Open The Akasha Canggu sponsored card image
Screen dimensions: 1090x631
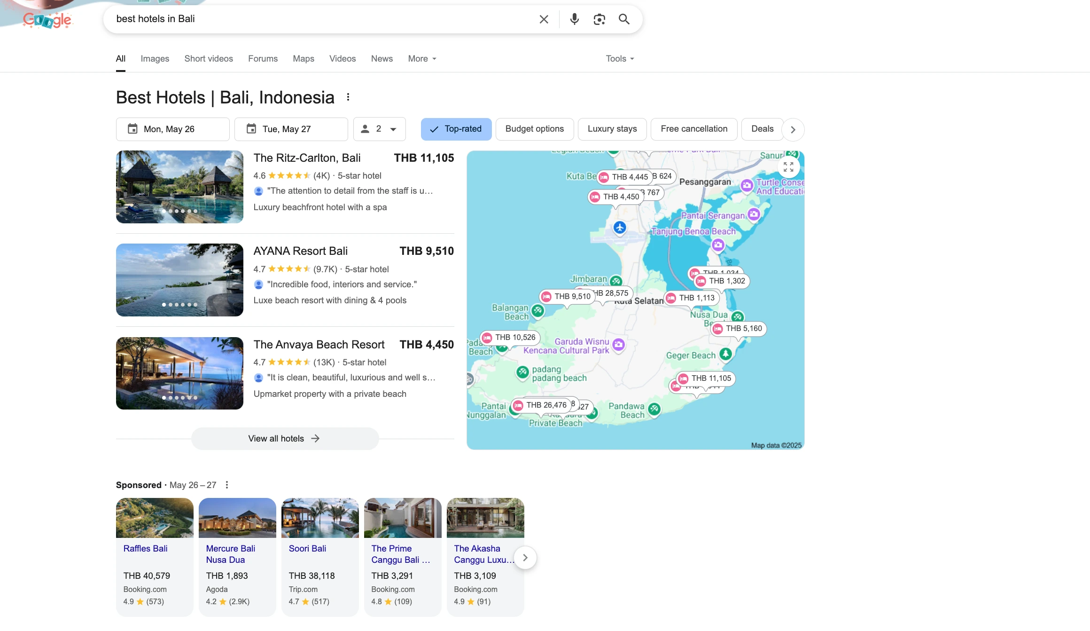[485, 518]
